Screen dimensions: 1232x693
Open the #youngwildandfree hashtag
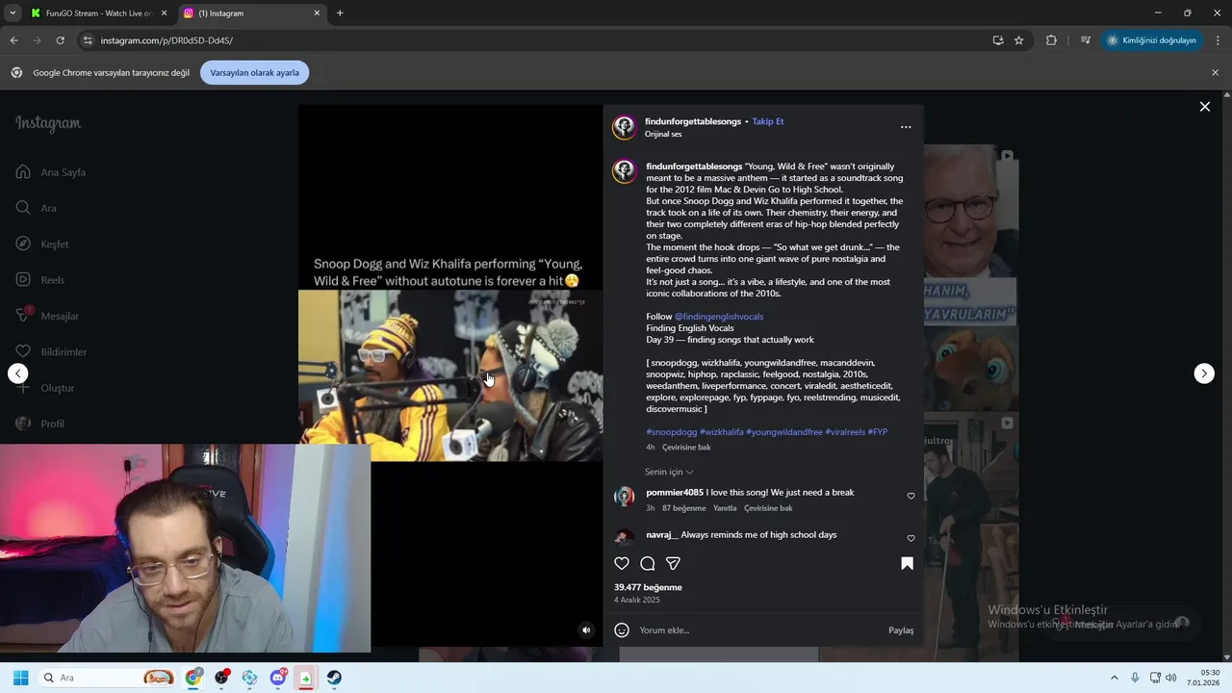tap(784, 432)
